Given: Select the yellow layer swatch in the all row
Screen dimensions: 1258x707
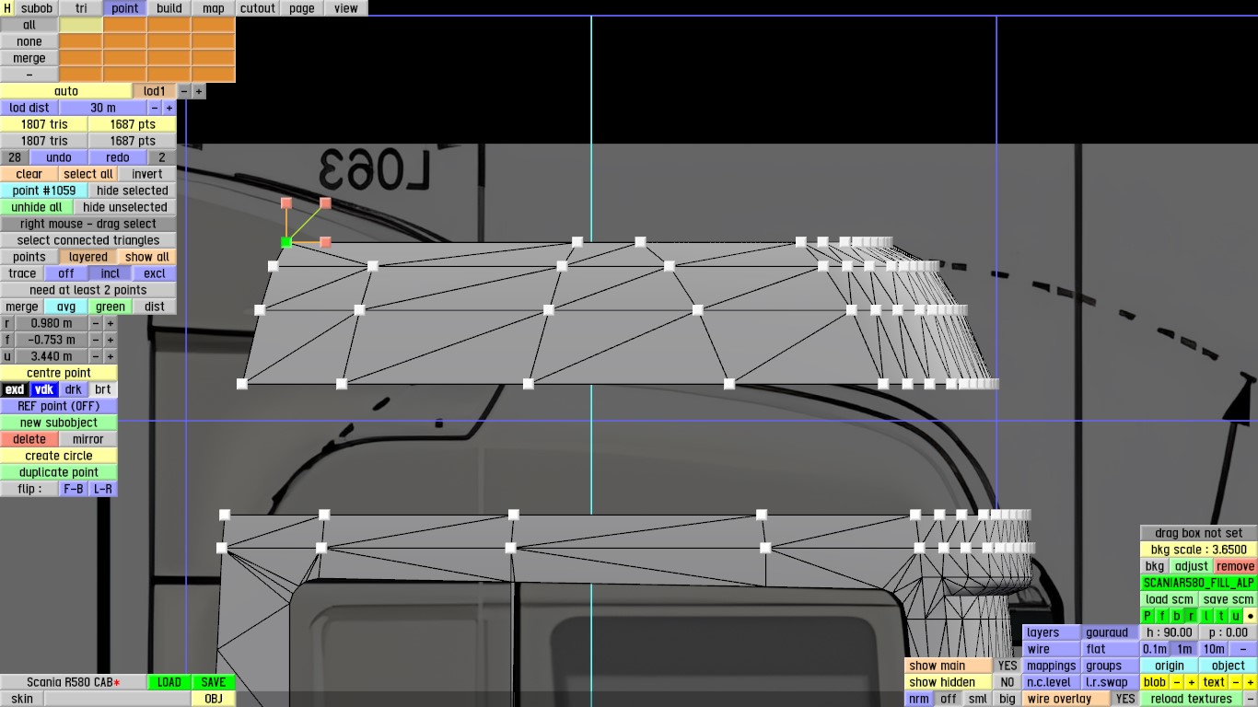Looking at the screenshot, I should (x=81, y=25).
